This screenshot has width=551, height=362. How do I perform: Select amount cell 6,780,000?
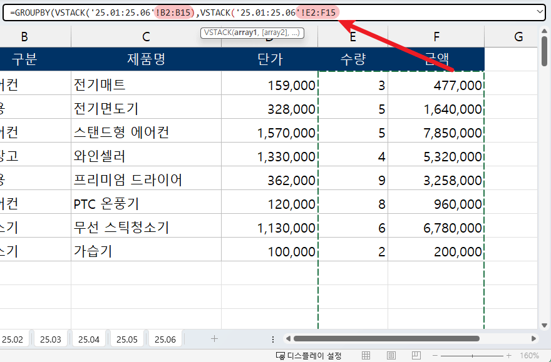[x=436, y=226]
